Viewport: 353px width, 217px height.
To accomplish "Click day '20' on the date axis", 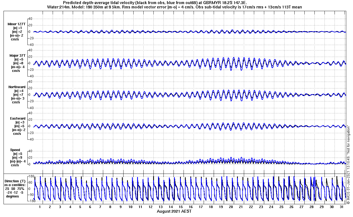I will tap(231, 207).
